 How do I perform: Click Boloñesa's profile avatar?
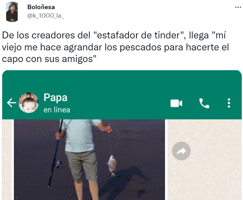point(12,12)
